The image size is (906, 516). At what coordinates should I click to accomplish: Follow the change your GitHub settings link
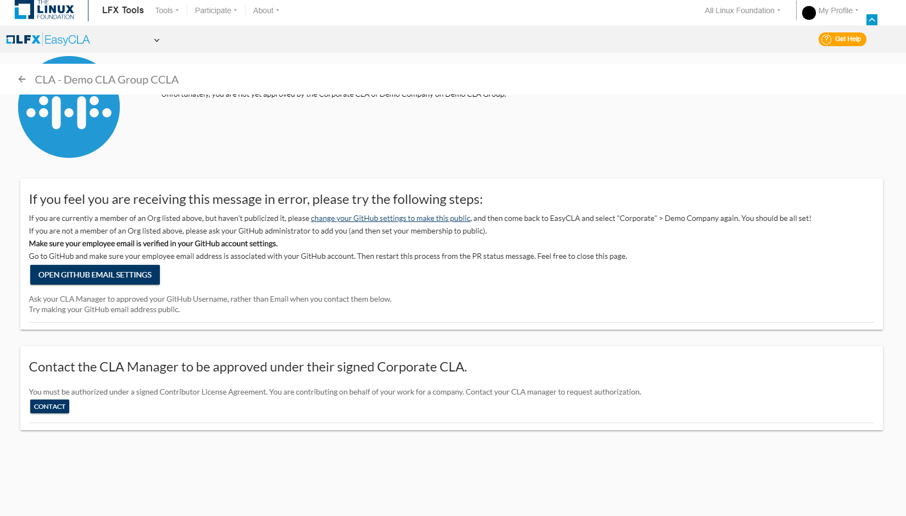coord(391,218)
